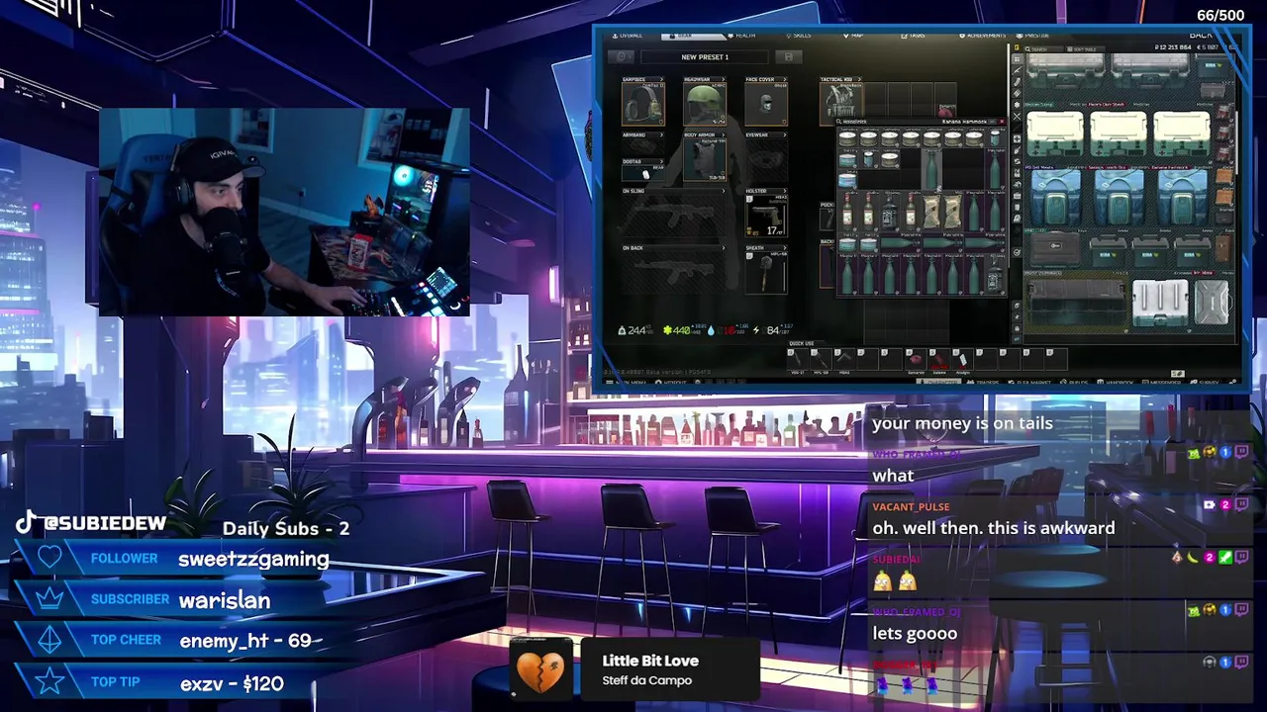
Task: Click the stash Sort Table button
Action: click(1085, 48)
